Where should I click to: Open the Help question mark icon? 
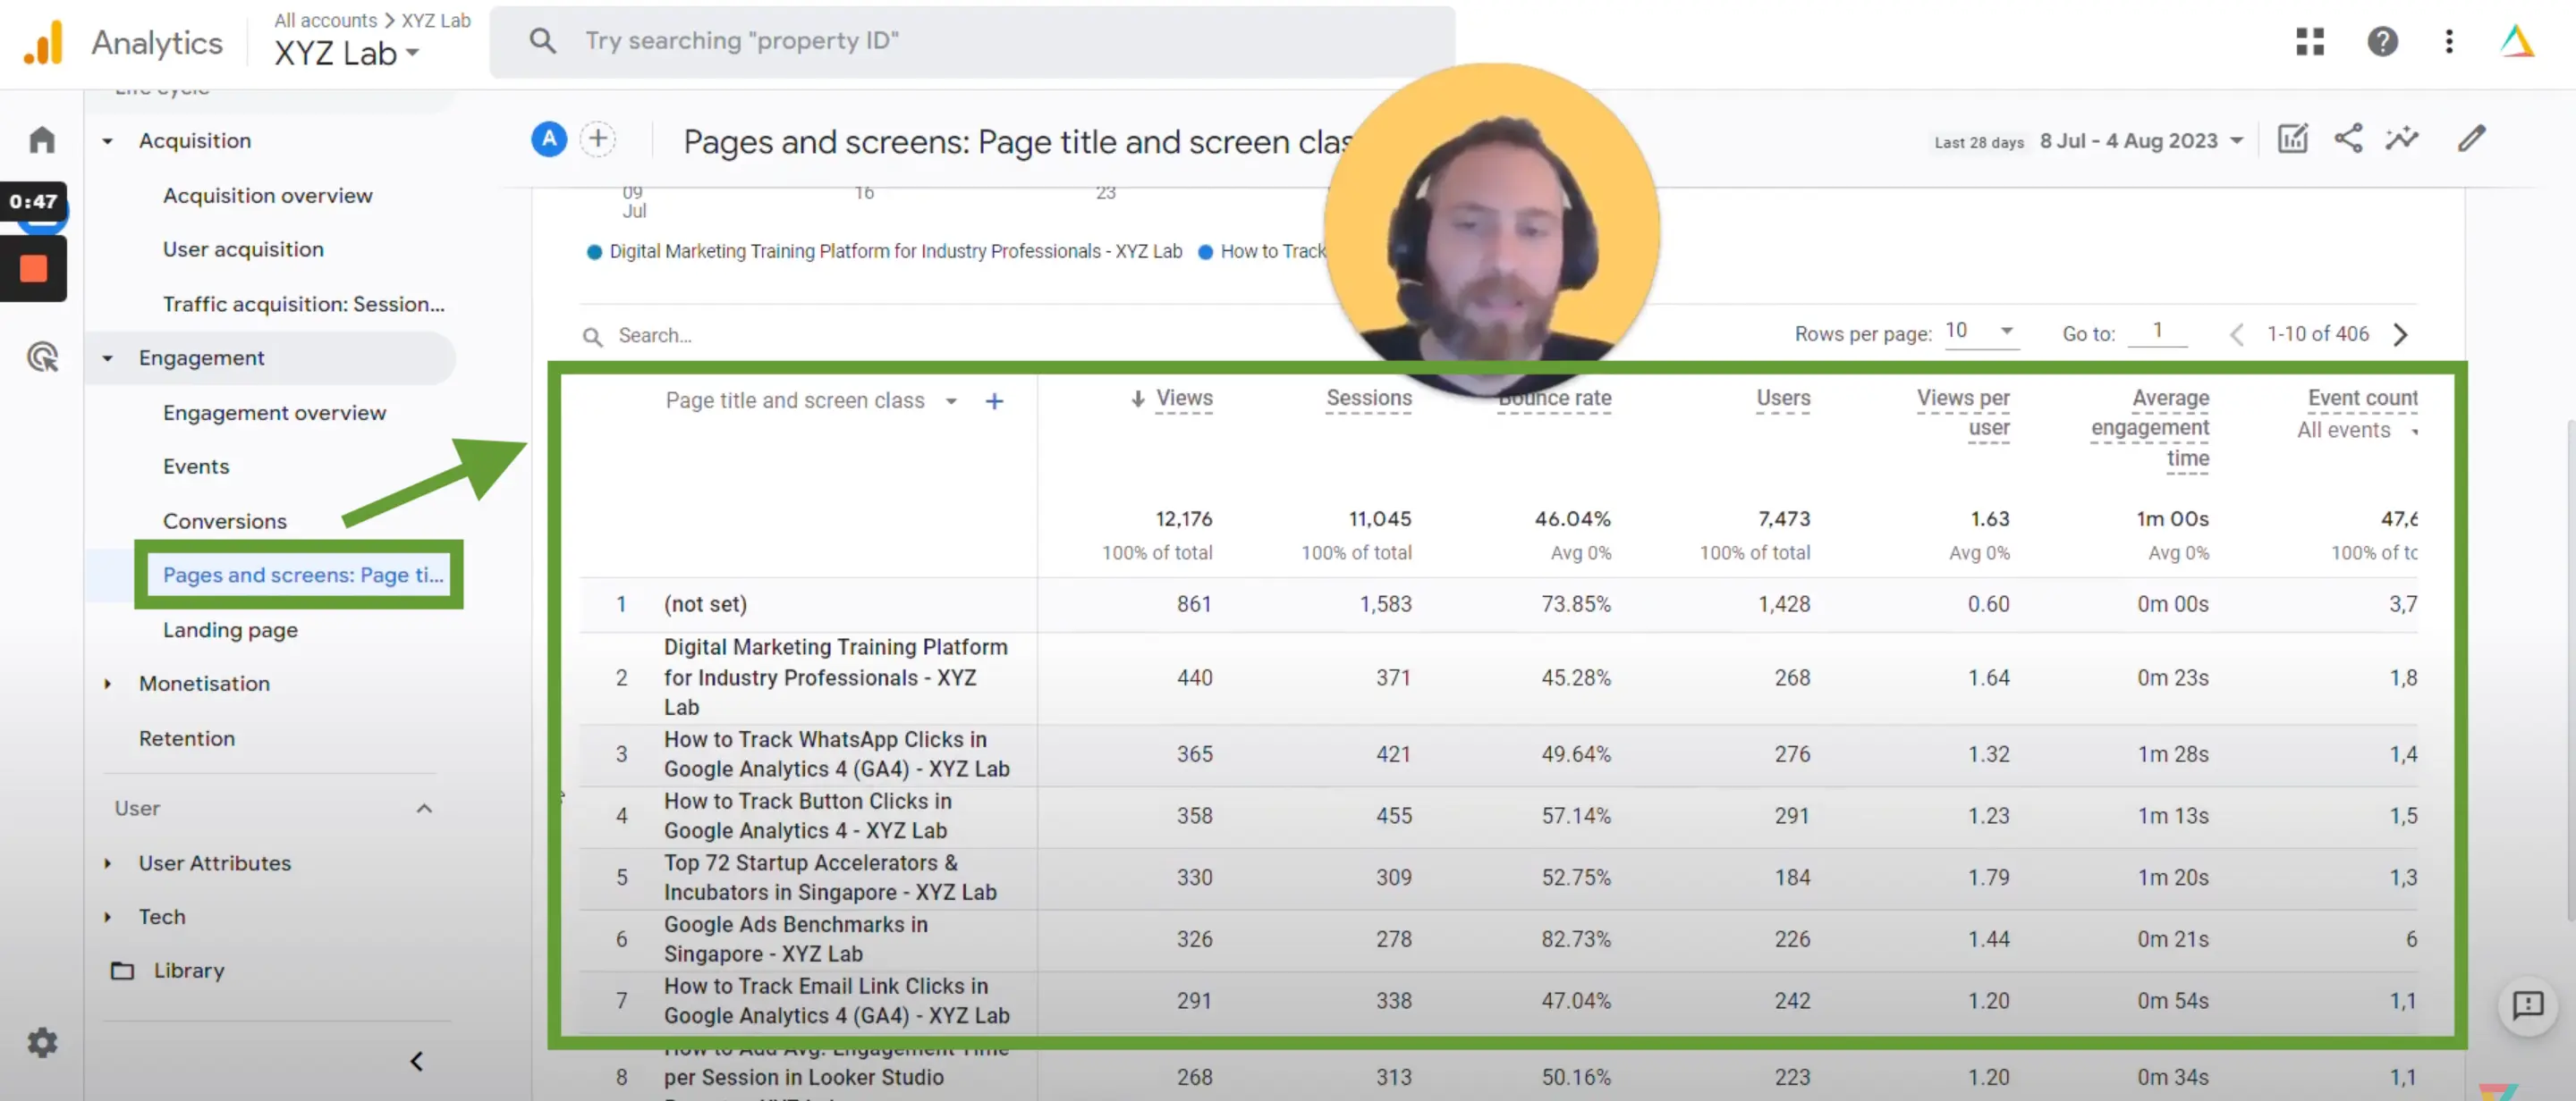click(x=2382, y=41)
